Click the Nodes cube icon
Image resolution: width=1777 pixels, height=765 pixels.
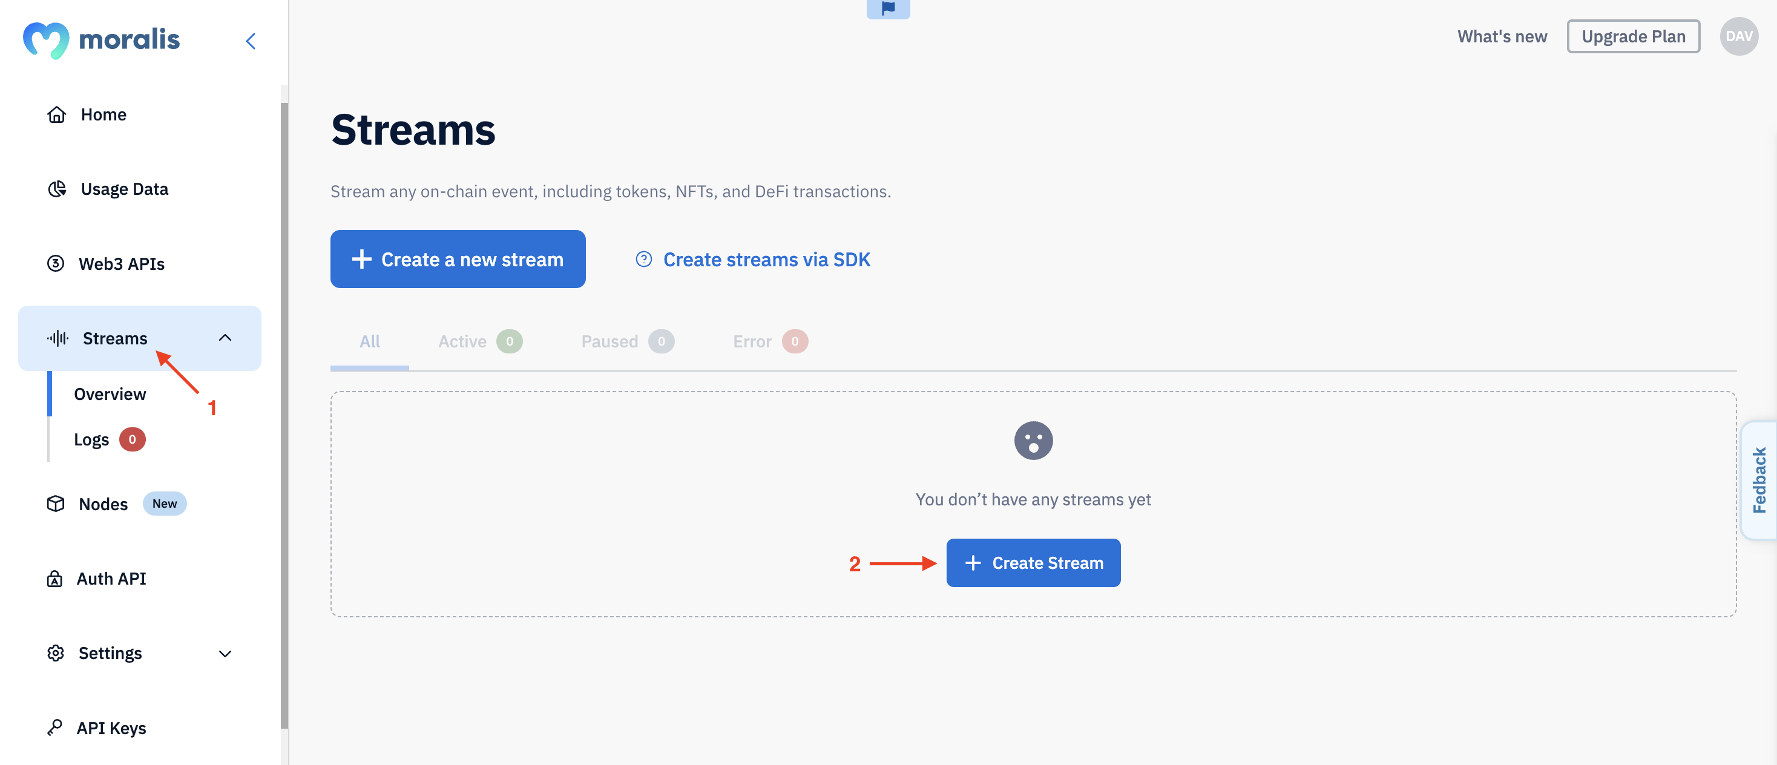[x=56, y=504]
